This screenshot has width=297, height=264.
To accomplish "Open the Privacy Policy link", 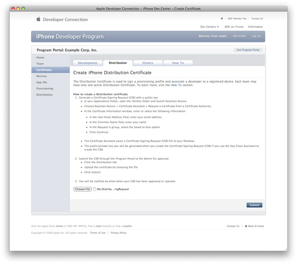I will 118,233.
